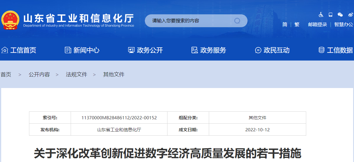
Task: Navigate to 法规文件 breadcrumb
Action: tap(77, 75)
